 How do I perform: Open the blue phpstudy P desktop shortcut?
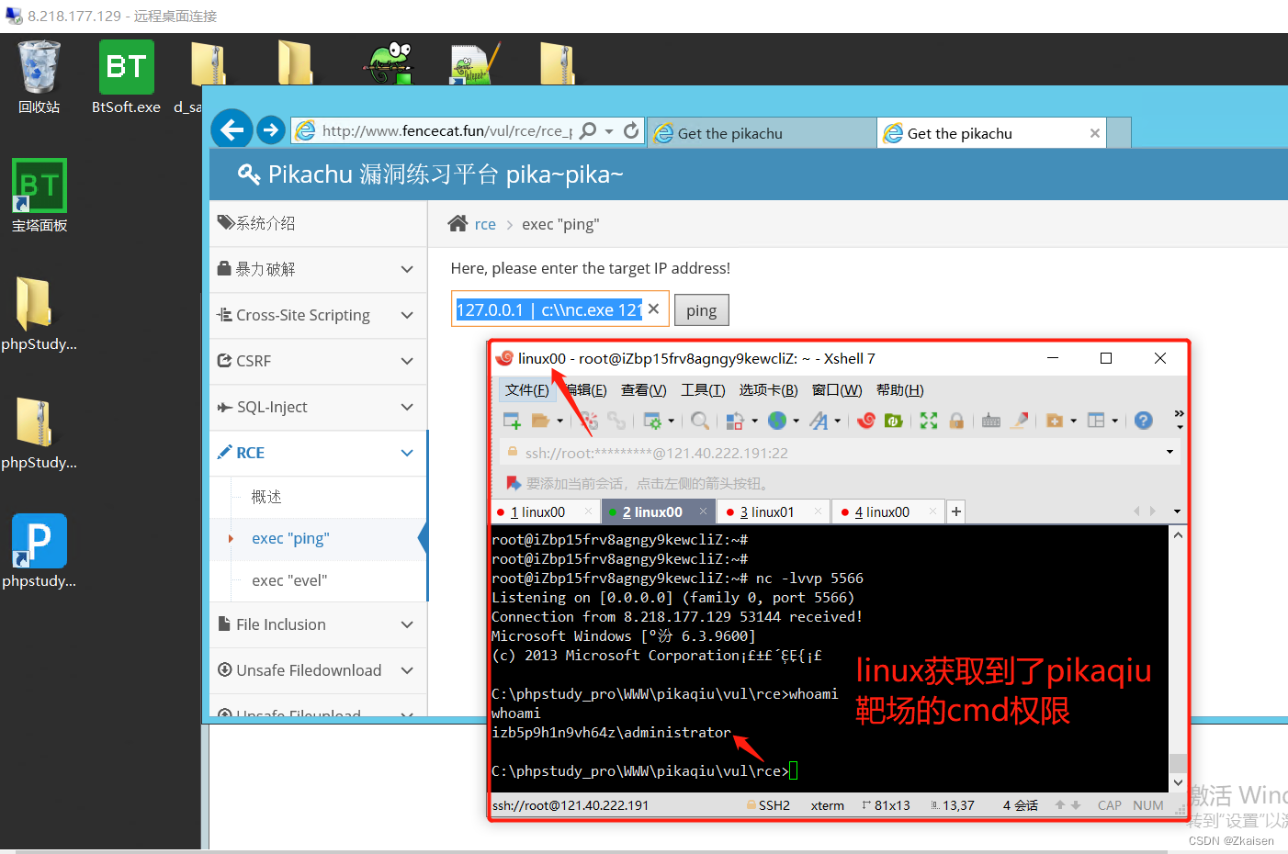click(x=39, y=551)
